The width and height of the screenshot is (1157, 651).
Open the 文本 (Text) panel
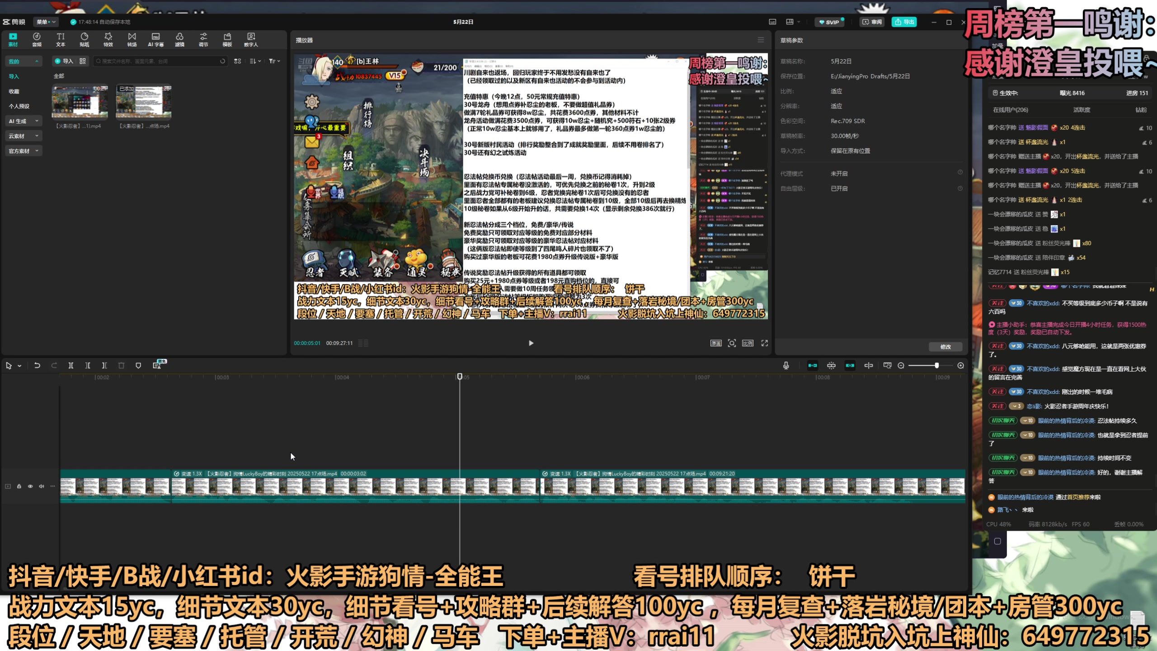coord(61,40)
